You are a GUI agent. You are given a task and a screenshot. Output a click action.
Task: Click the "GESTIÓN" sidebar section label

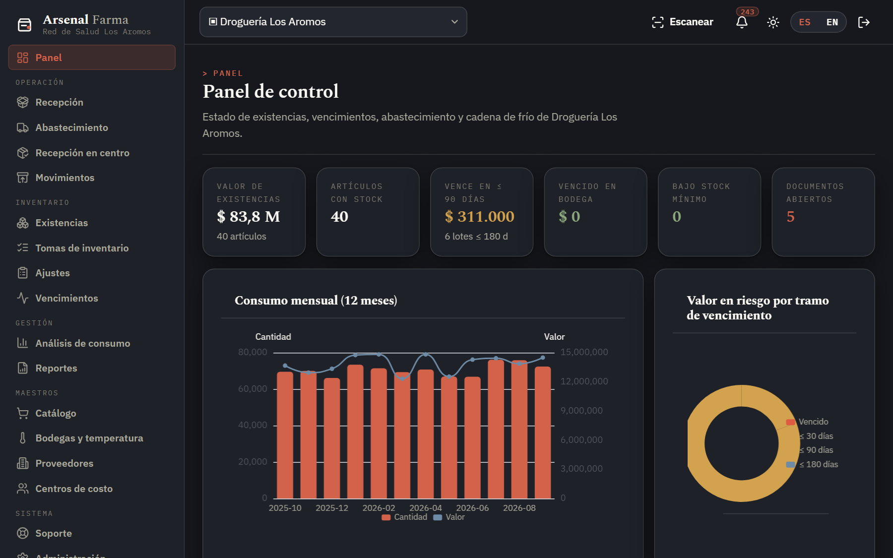(34, 323)
